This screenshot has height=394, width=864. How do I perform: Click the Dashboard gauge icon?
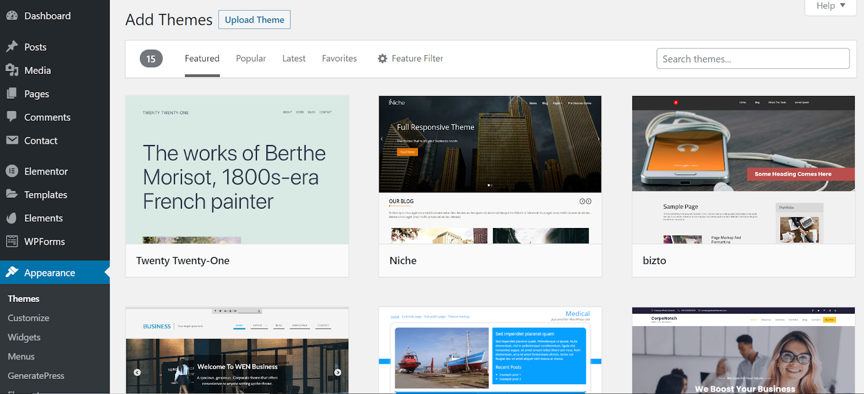(12, 16)
